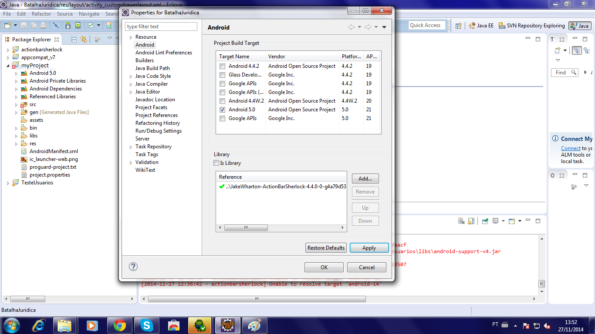Click the Connect link in Mylyn panel
595x334 pixels.
571,148
